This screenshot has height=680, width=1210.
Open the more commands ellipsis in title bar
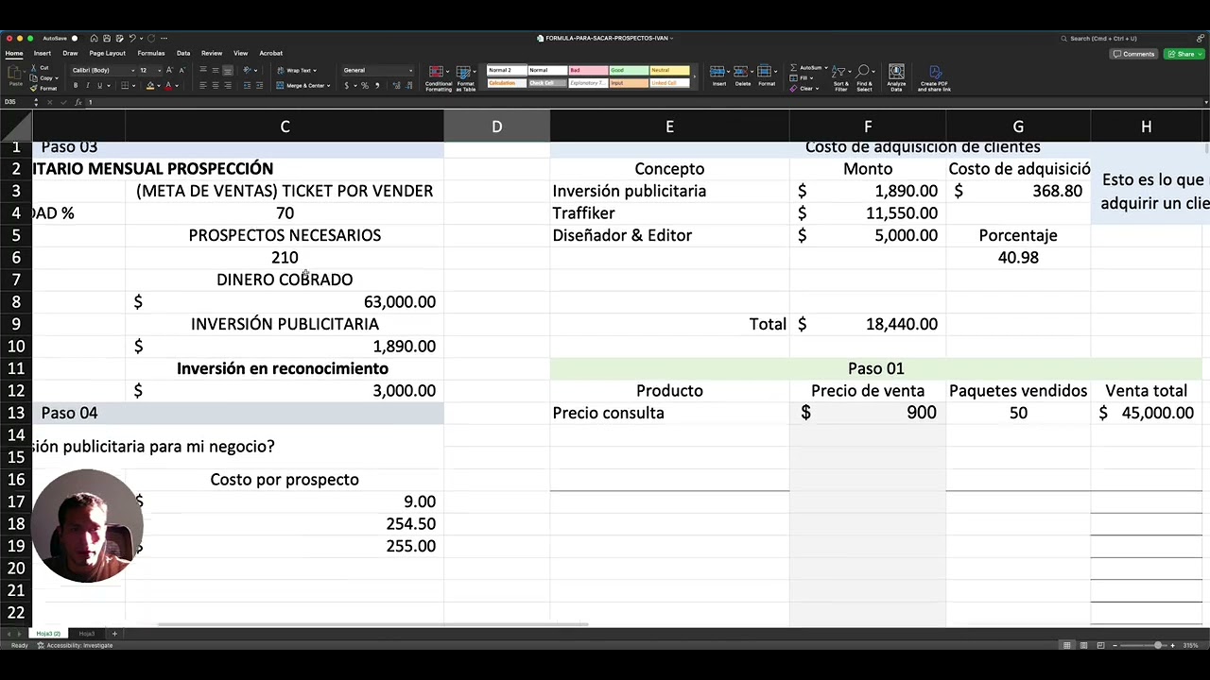click(x=164, y=39)
